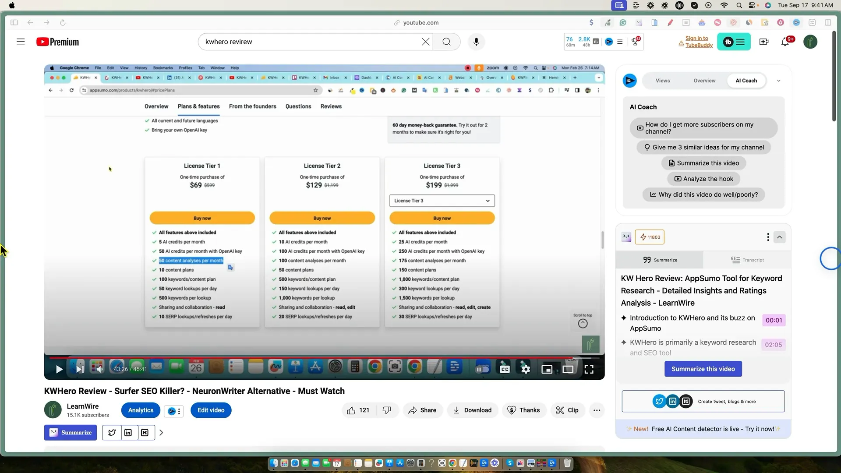Open the hamburger guide menu
The image size is (841, 473).
click(x=21, y=42)
